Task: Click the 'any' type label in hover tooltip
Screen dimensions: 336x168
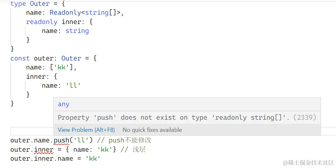Action: 63,104
